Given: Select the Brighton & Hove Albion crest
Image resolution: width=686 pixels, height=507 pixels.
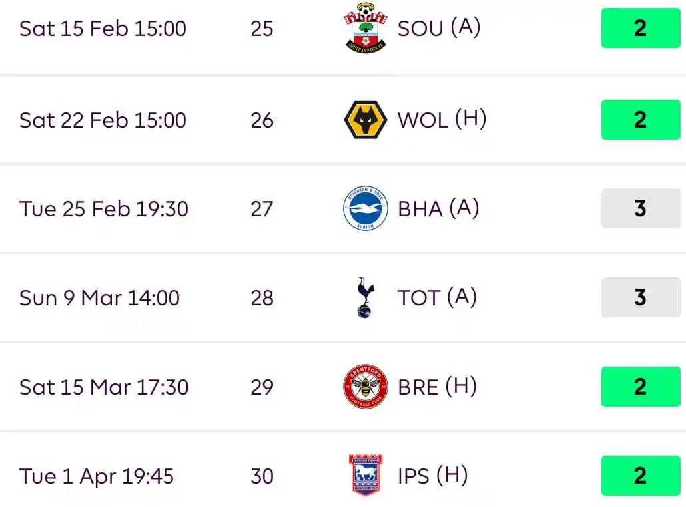Looking at the screenshot, I should click(x=366, y=208).
